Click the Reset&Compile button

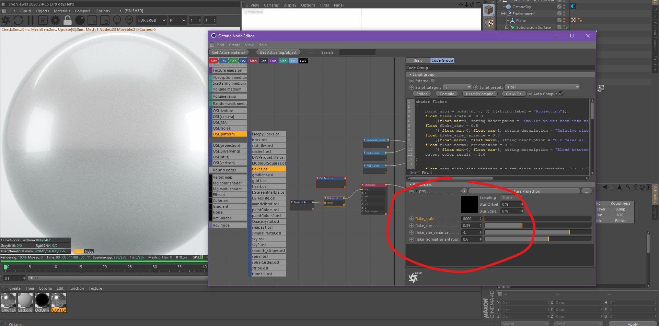click(x=479, y=94)
